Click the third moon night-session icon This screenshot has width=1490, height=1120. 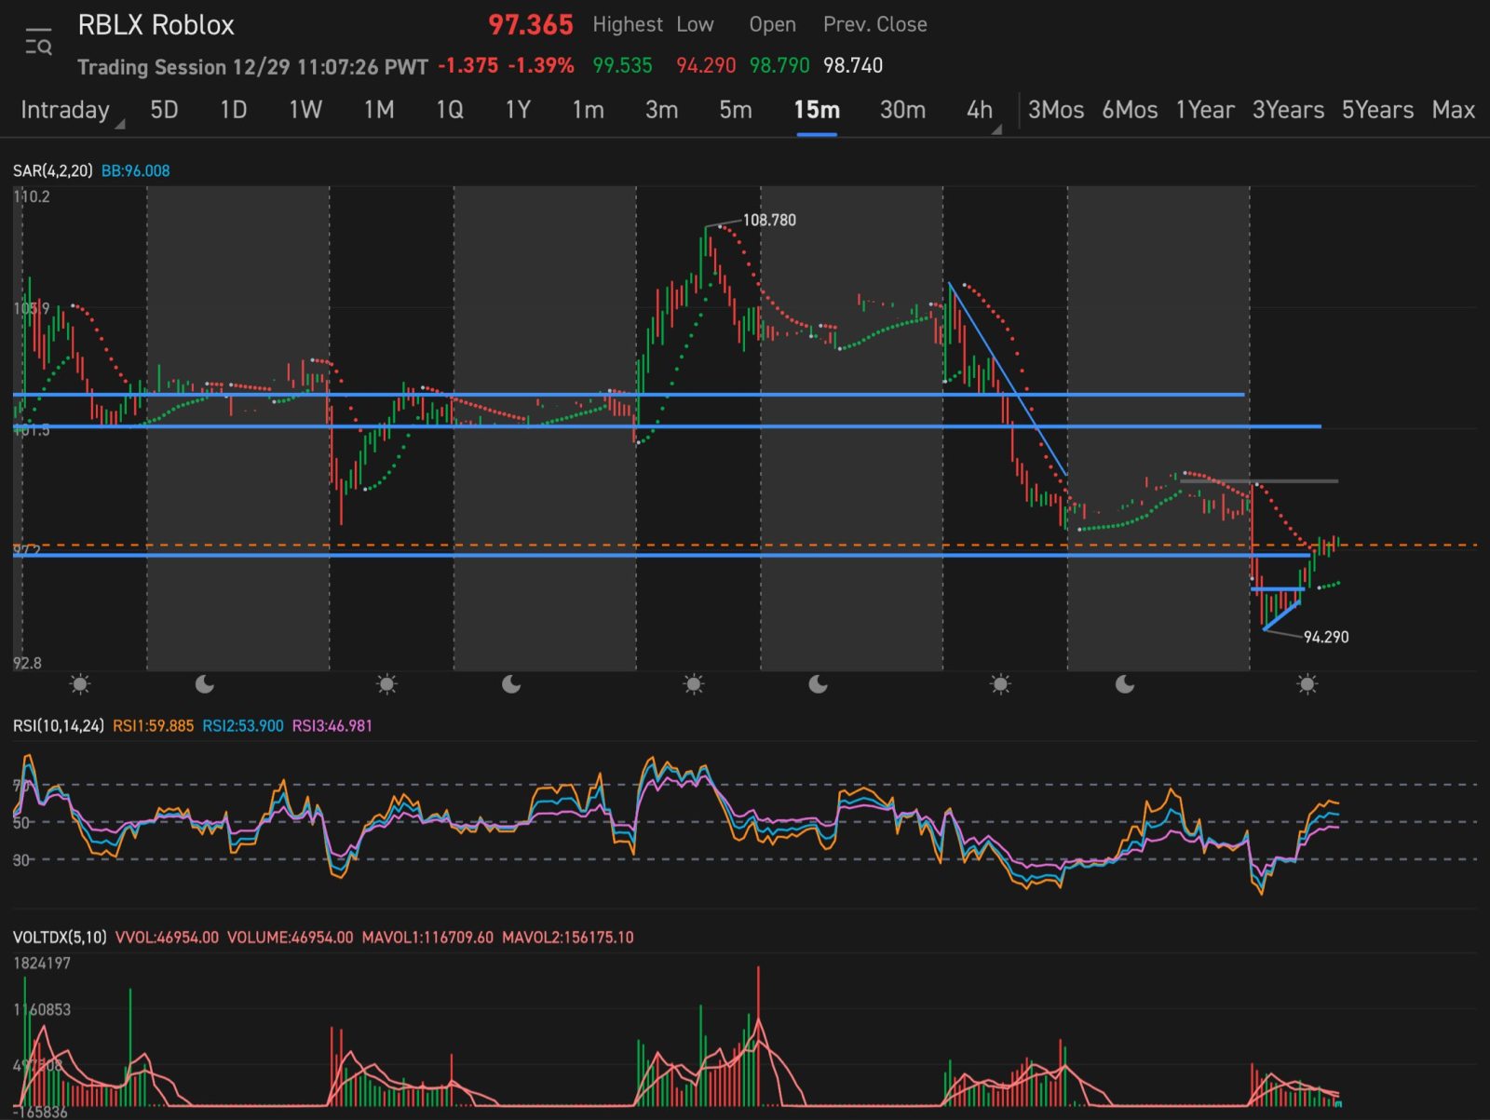coord(819,685)
